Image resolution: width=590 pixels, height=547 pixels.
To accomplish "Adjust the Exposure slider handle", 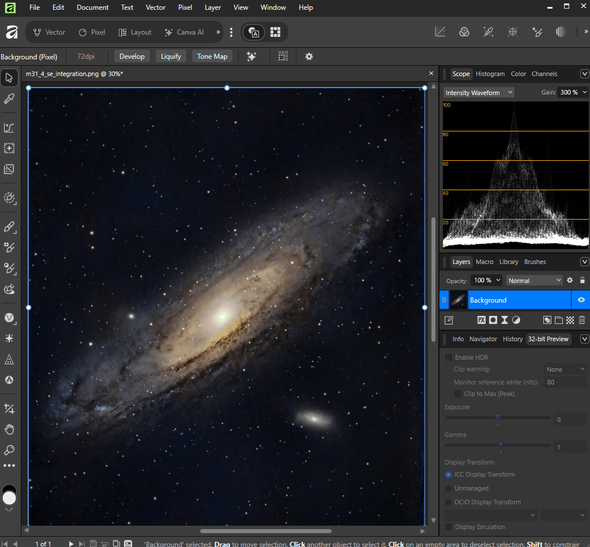I will [x=498, y=417].
